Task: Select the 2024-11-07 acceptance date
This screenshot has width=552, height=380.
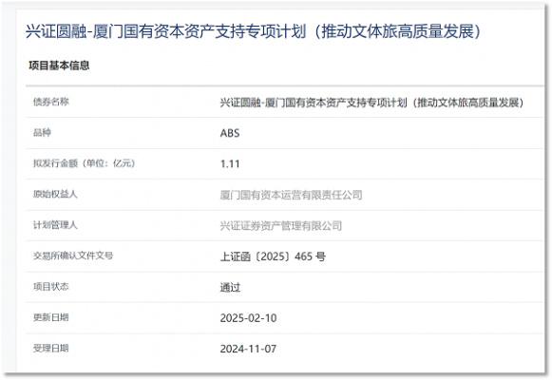Action: click(248, 349)
